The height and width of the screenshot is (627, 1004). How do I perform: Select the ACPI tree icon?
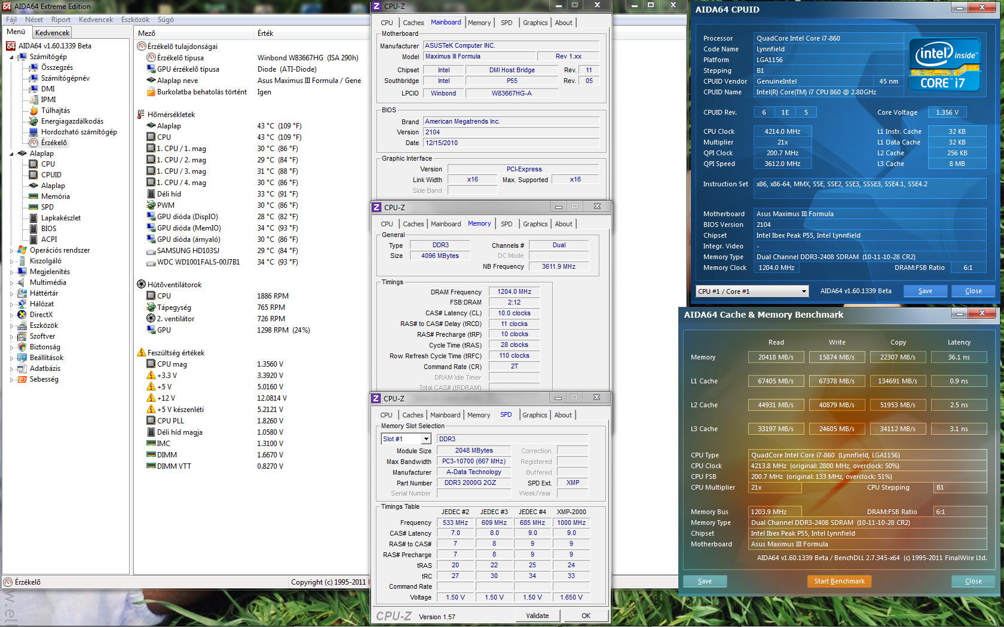33,239
